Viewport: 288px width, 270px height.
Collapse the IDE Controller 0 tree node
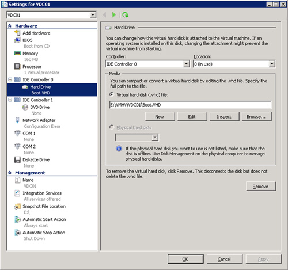[x=10, y=79]
